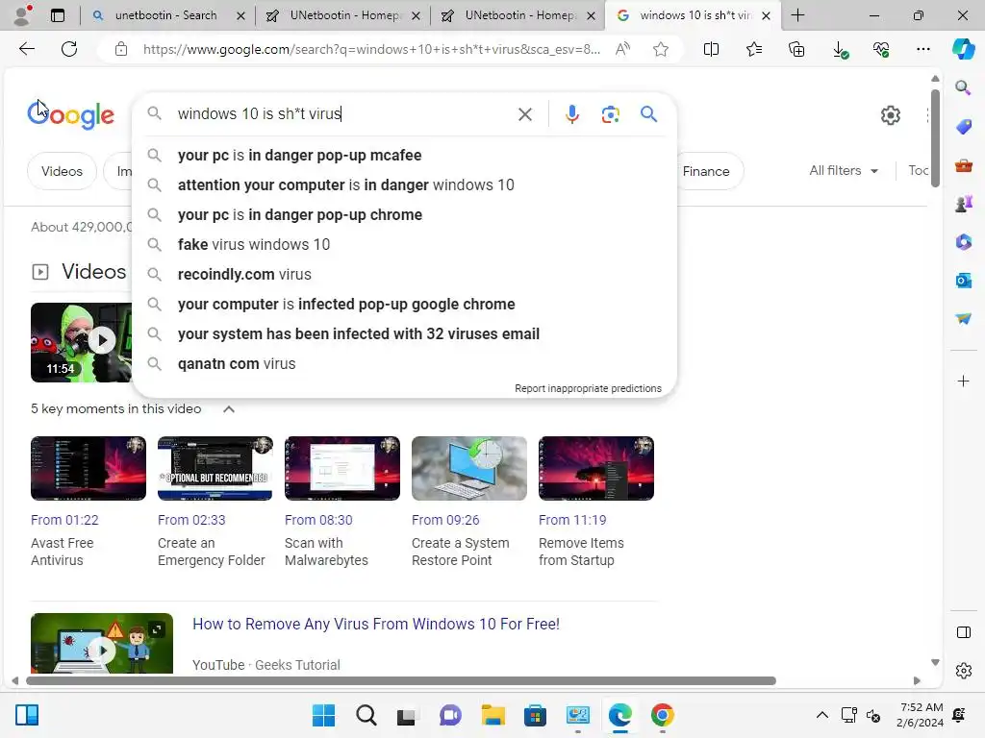Open the From 09:26 Create a System Restore Point moment
Screen dimensions: 985x738
(468, 502)
